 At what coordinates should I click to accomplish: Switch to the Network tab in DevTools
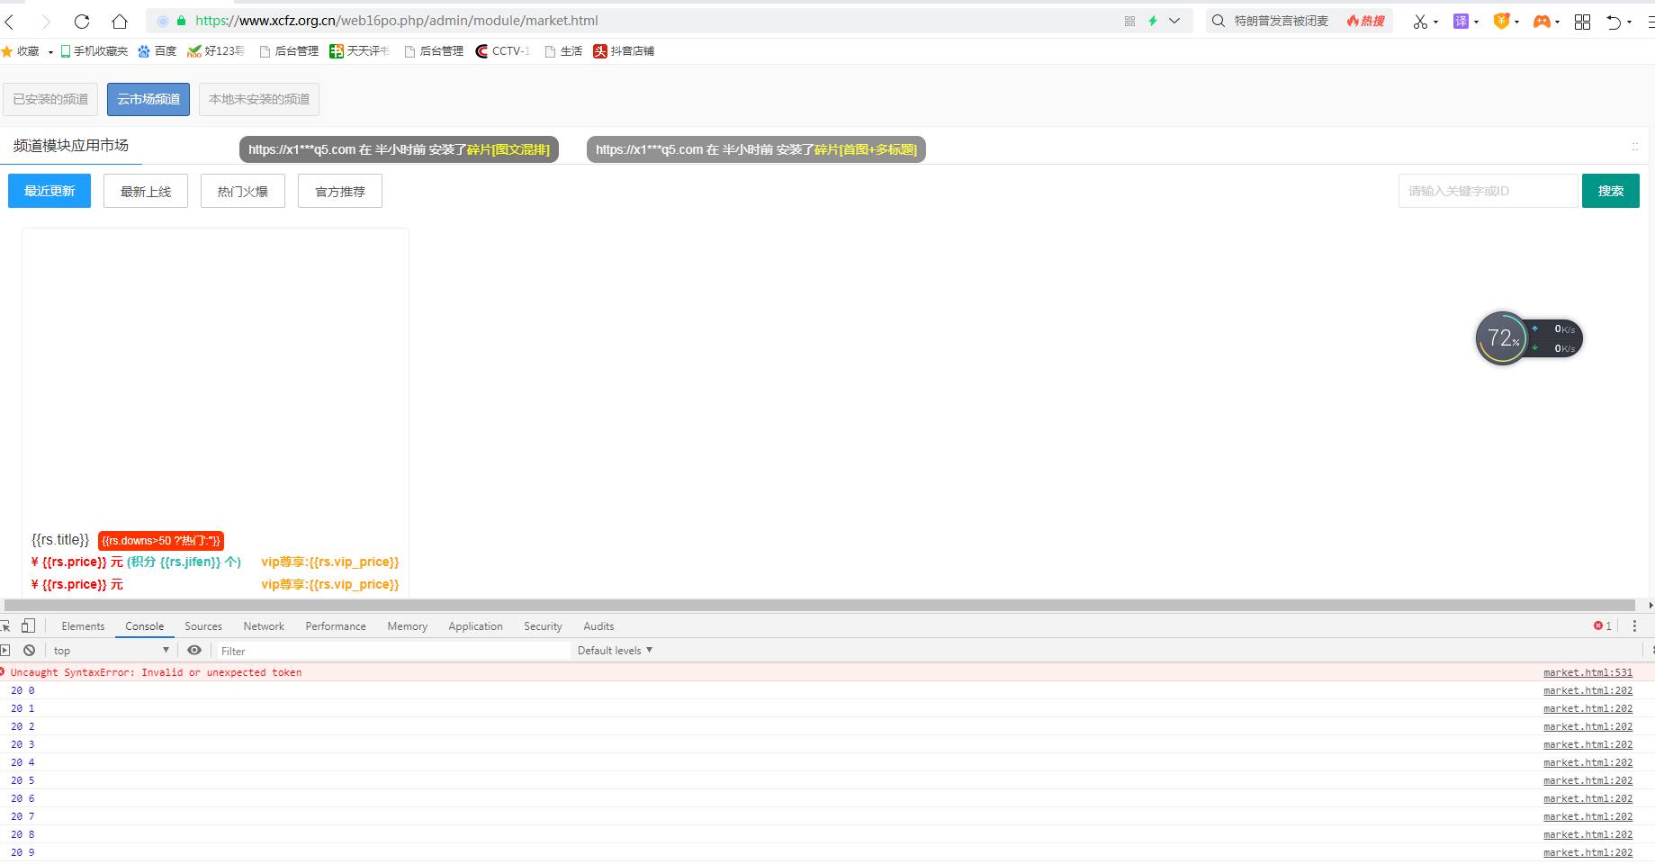pos(263,626)
